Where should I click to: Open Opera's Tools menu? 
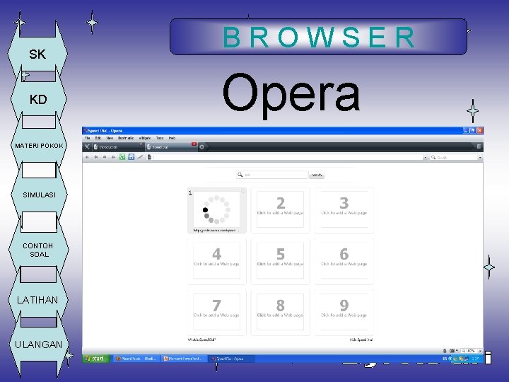pyautogui.click(x=160, y=138)
